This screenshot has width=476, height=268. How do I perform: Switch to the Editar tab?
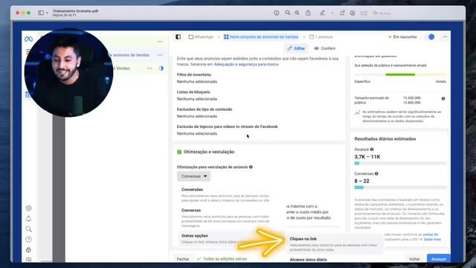[x=296, y=48]
